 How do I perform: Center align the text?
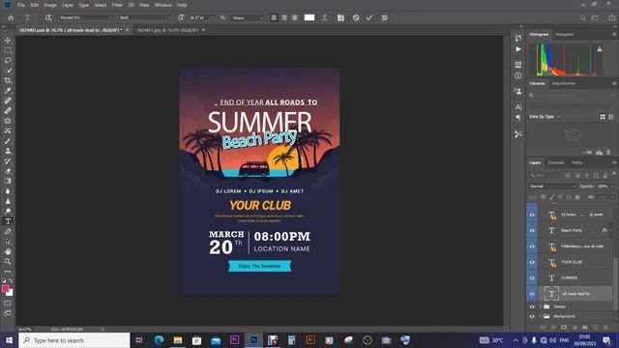[x=284, y=17]
